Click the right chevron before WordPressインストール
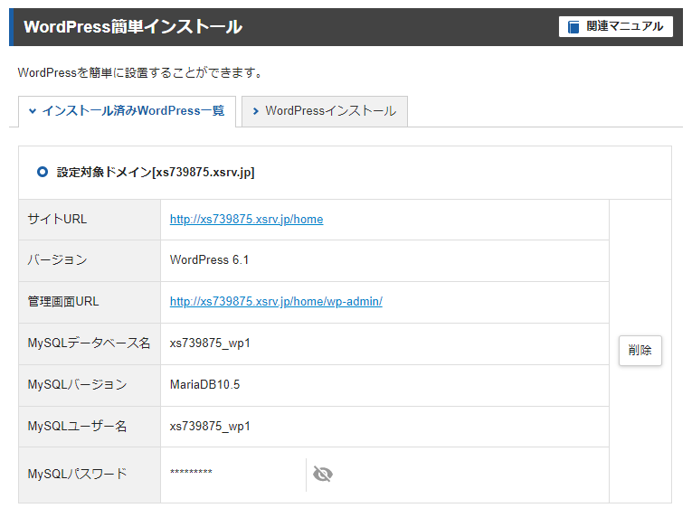 coord(256,111)
